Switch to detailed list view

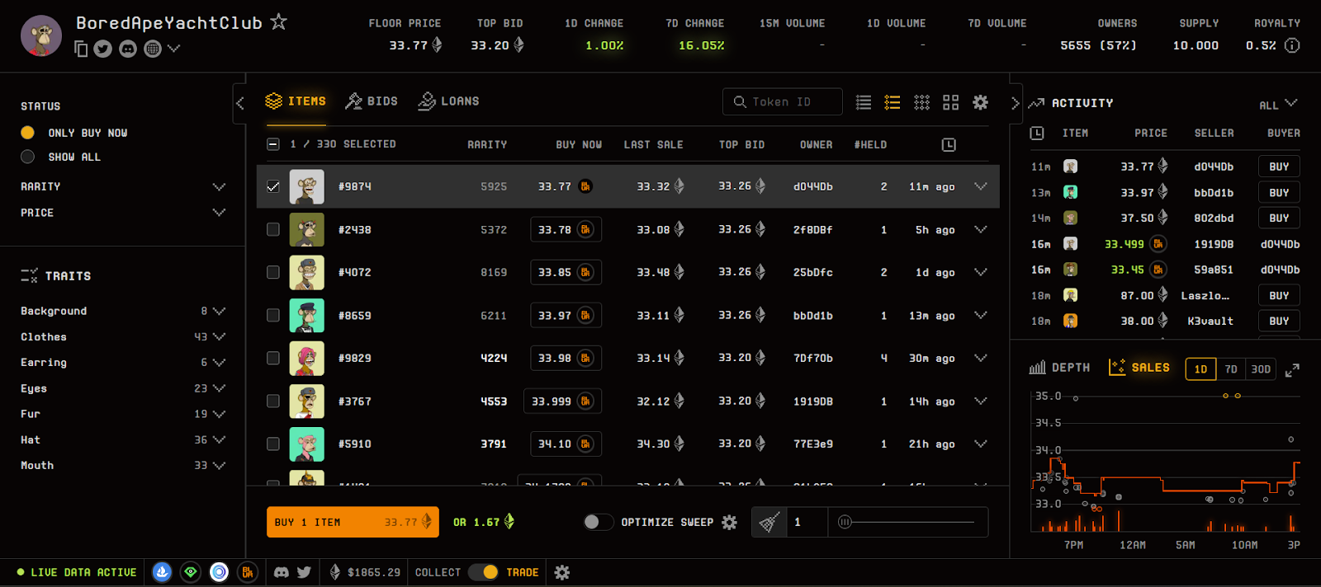893,102
